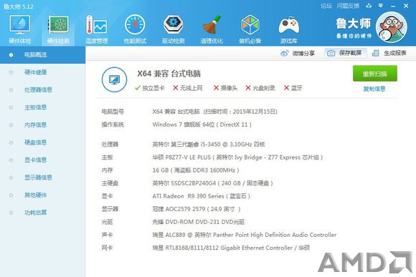Click the 鲁大师 mascot avatar

tap(392, 27)
